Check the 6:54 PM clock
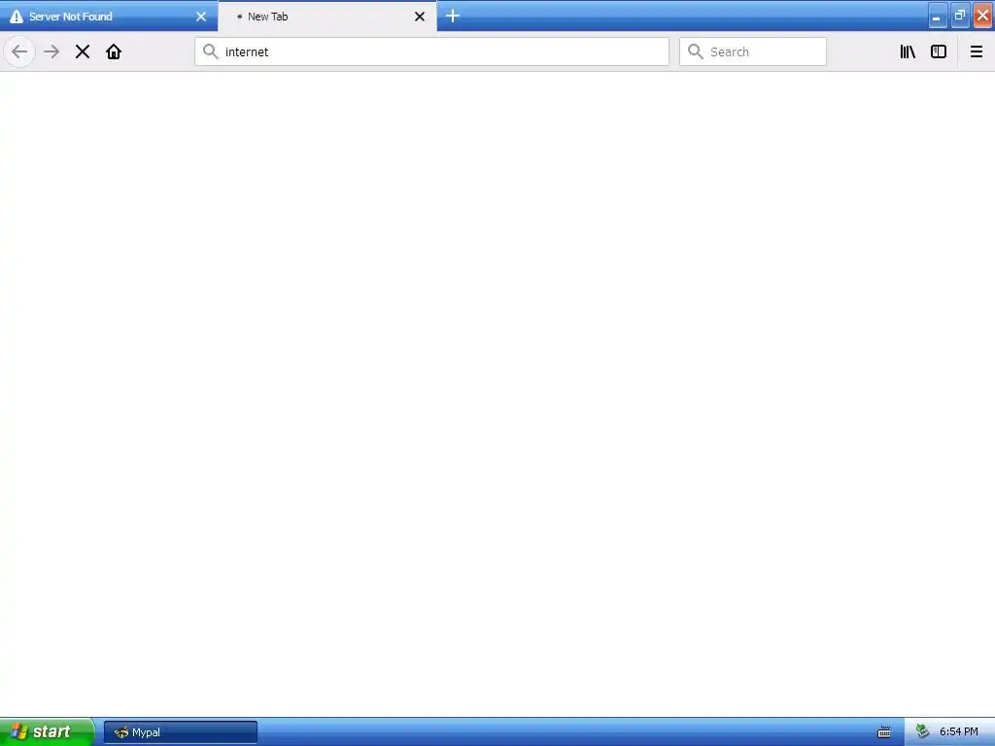This screenshot has height=746, width=995. tap(958, 732)
